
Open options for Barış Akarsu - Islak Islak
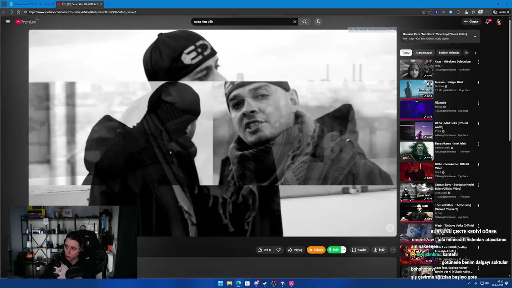[x=478, y=144]
